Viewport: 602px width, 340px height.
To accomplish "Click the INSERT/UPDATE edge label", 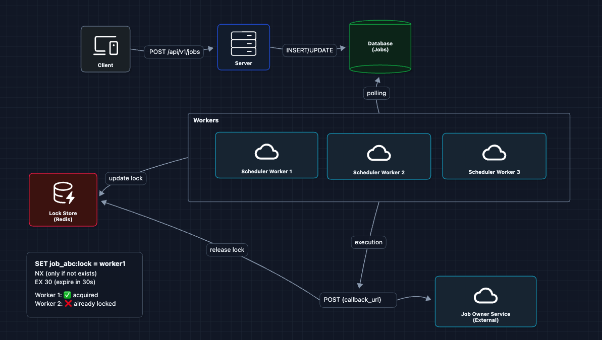I will [x=309, y=50].
